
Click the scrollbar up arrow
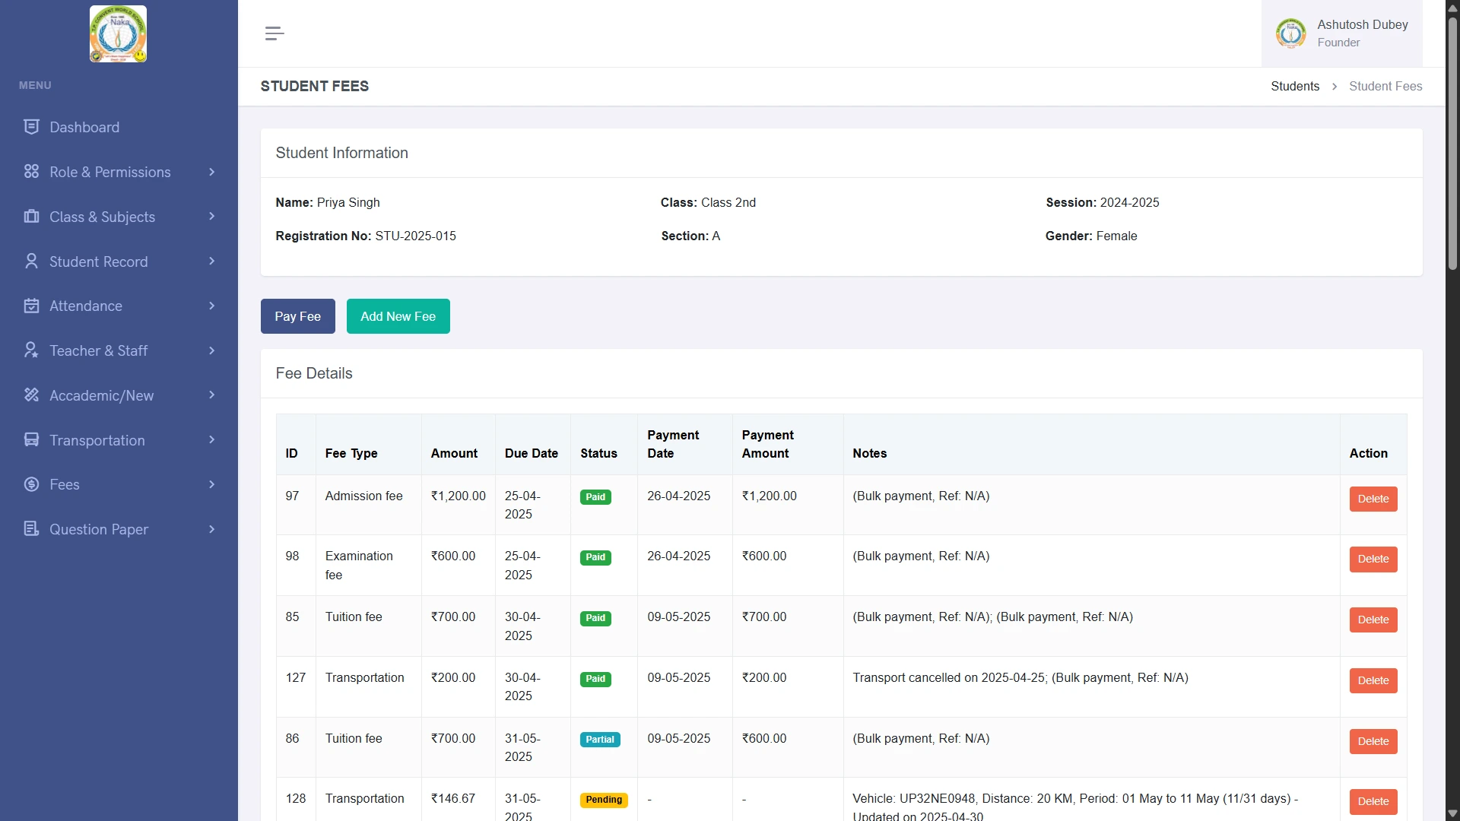click(1452, 8)
